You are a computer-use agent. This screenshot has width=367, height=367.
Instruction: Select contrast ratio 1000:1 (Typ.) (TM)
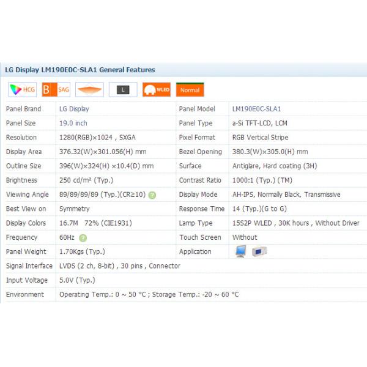click(x=262, y=180)
